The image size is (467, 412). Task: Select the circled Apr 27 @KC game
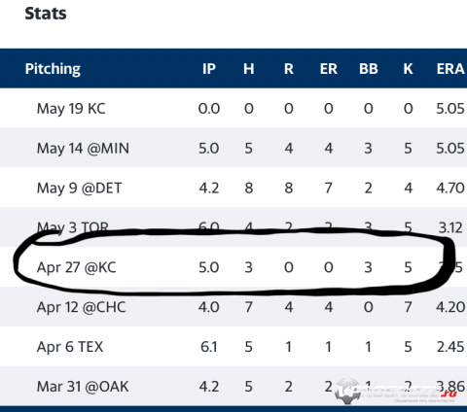233,267
